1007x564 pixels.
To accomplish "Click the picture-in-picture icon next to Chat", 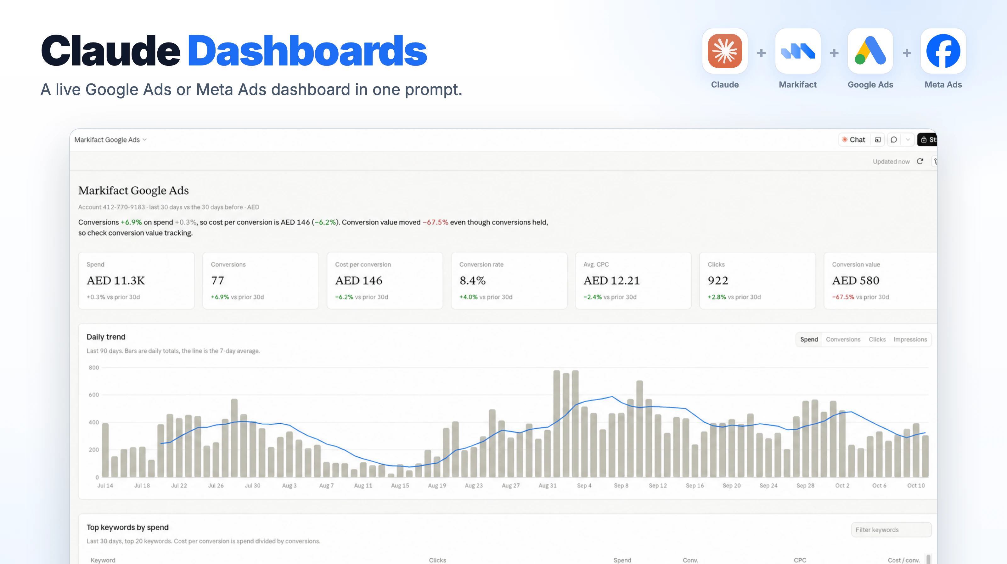I will click(878, 139).
